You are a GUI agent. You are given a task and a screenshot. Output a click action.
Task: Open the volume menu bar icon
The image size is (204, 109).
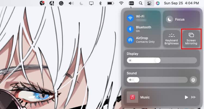pos(71,3)
